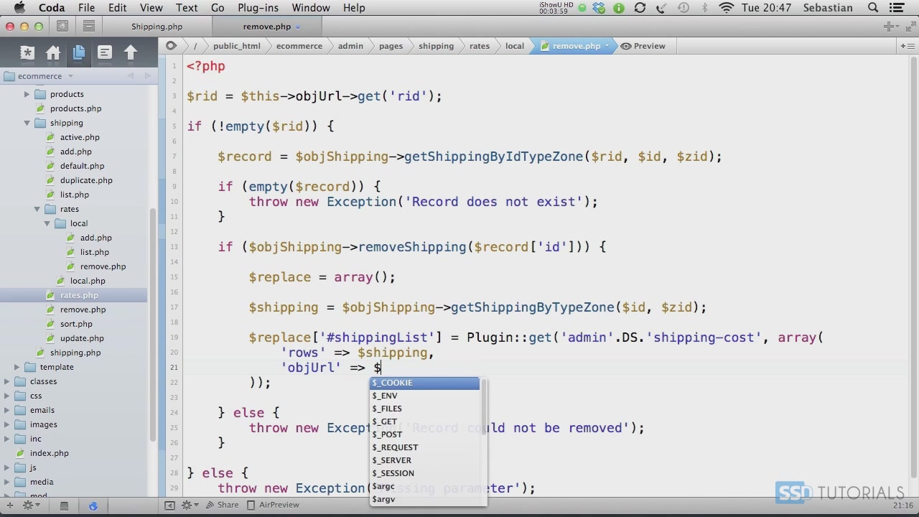Toggle the Preview eye button

coord(643,46)
